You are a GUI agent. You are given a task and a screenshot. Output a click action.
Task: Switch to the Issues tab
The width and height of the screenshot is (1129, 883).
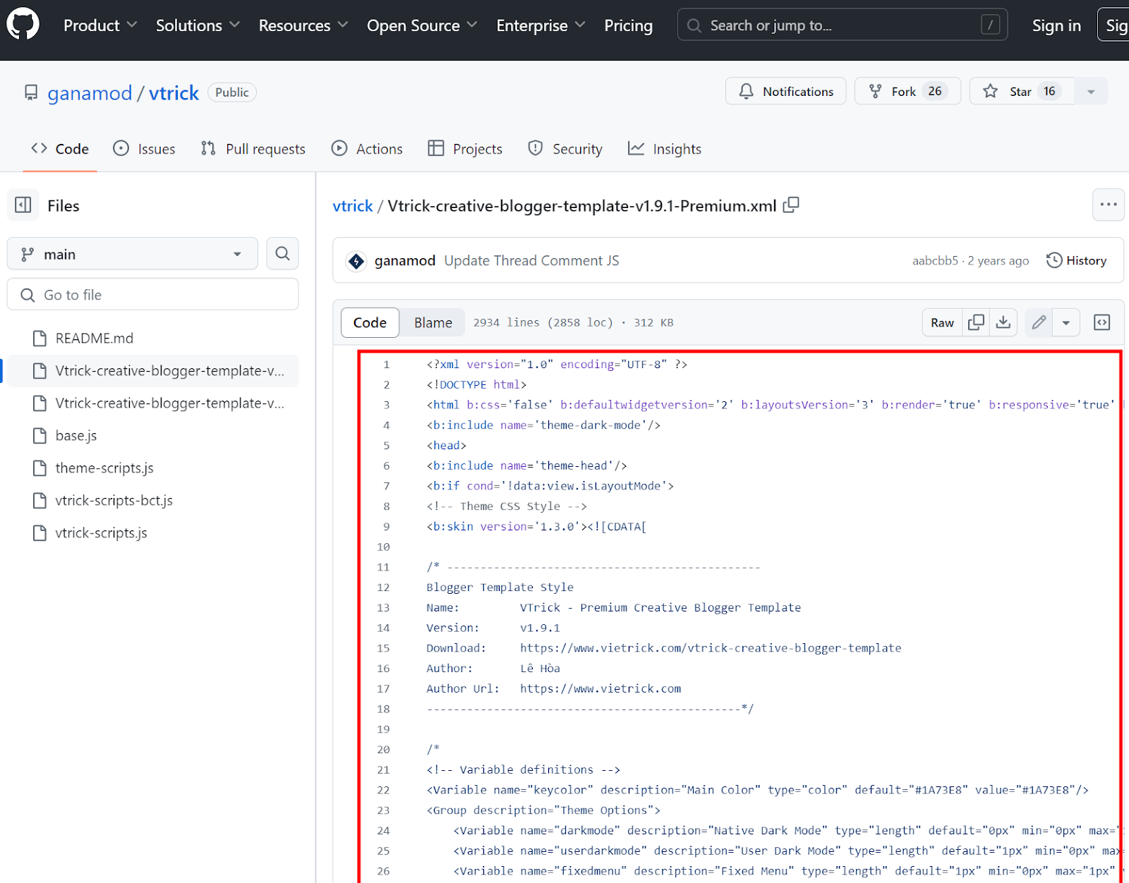[x=144, y=149]
